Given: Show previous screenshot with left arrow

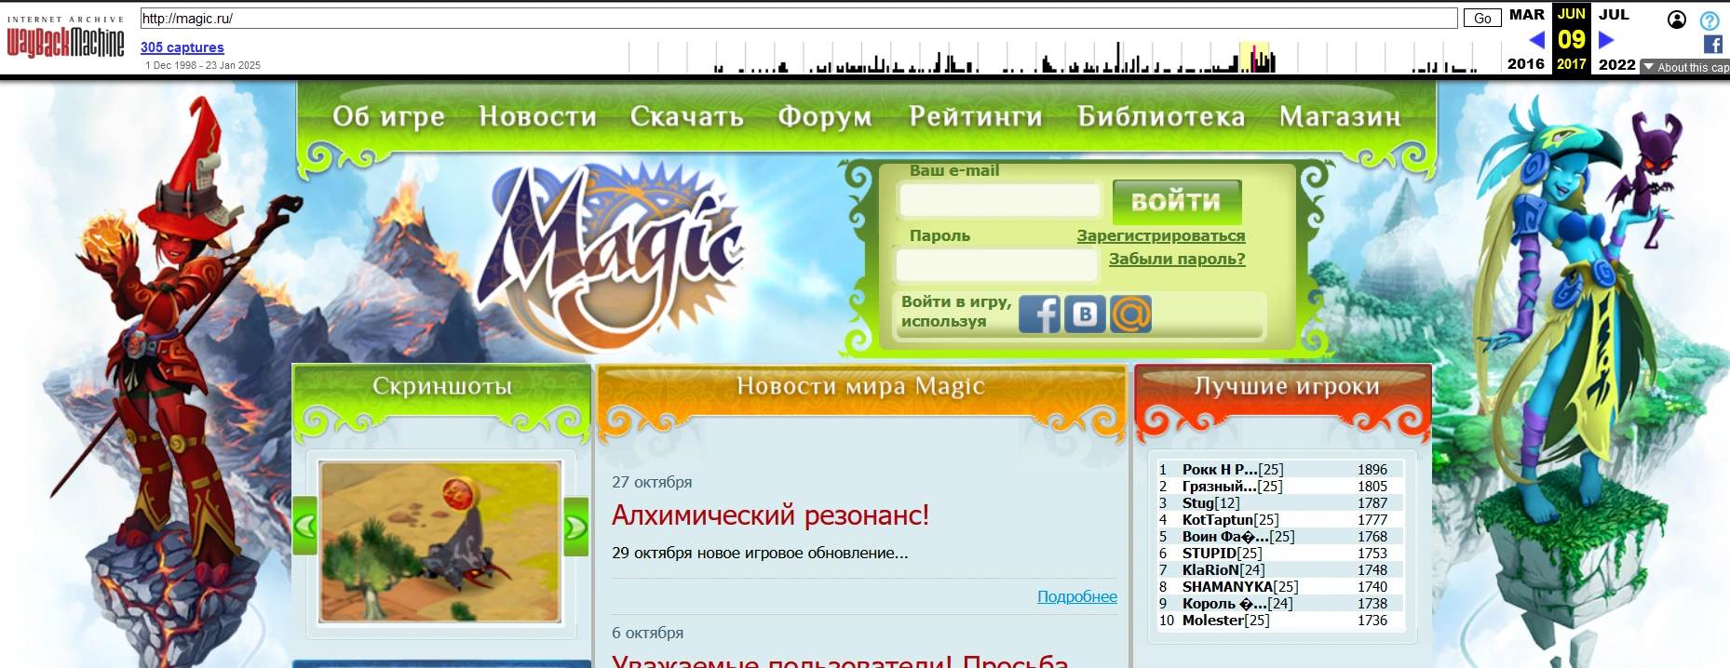Looking at the screenshot, I should (305, 526).
